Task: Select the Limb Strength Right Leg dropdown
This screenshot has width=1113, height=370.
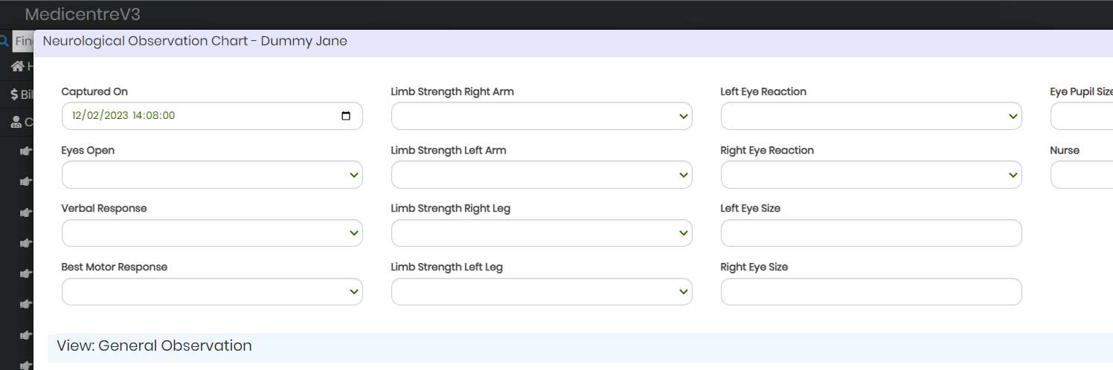Action: tap(542, 233)
